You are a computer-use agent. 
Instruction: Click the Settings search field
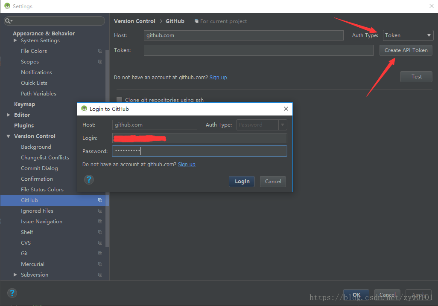click(x=55, y=21)
